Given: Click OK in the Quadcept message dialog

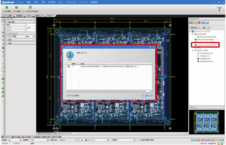Looking at the screenshot, I should (147, 96).
